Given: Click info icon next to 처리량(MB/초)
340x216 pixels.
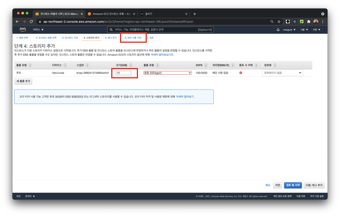Looking at the screenshot, I should [233, 65].
